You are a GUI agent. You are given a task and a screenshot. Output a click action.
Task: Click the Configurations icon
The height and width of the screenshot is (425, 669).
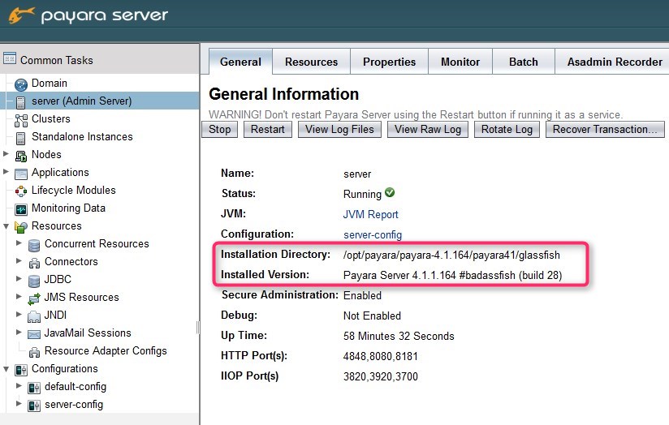click(x=21, y=370)
